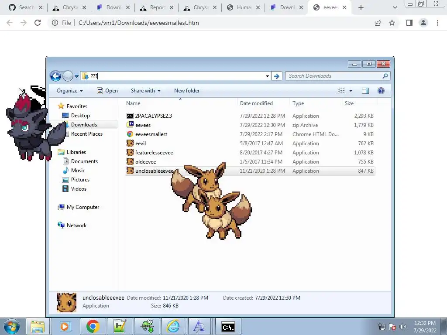Click the address bar showing ???

[x=175, y=76]
